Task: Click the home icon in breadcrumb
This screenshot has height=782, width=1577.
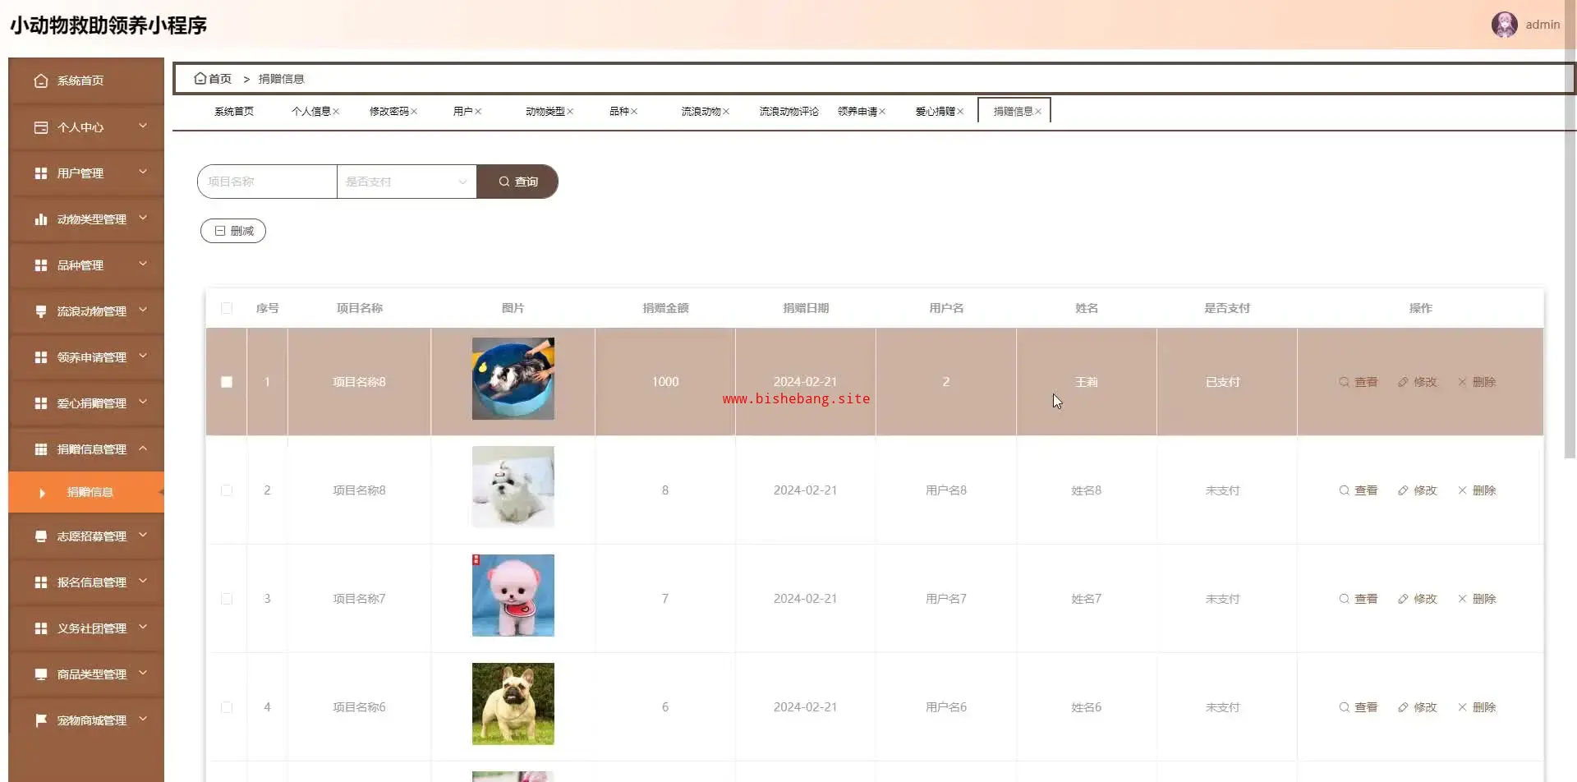Action: coord(200,79)
